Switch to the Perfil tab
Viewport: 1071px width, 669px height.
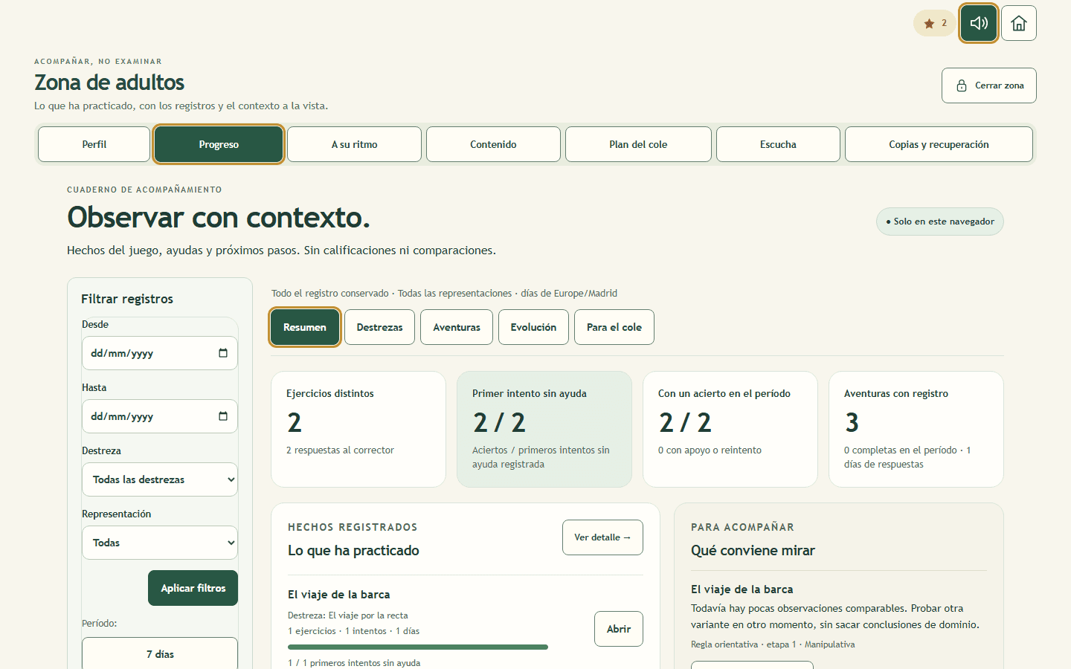coord(94,144)
